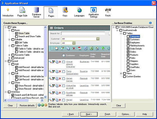157x119 pixels.
Task: Go to the Database Server step
Action: coord(36,13)
